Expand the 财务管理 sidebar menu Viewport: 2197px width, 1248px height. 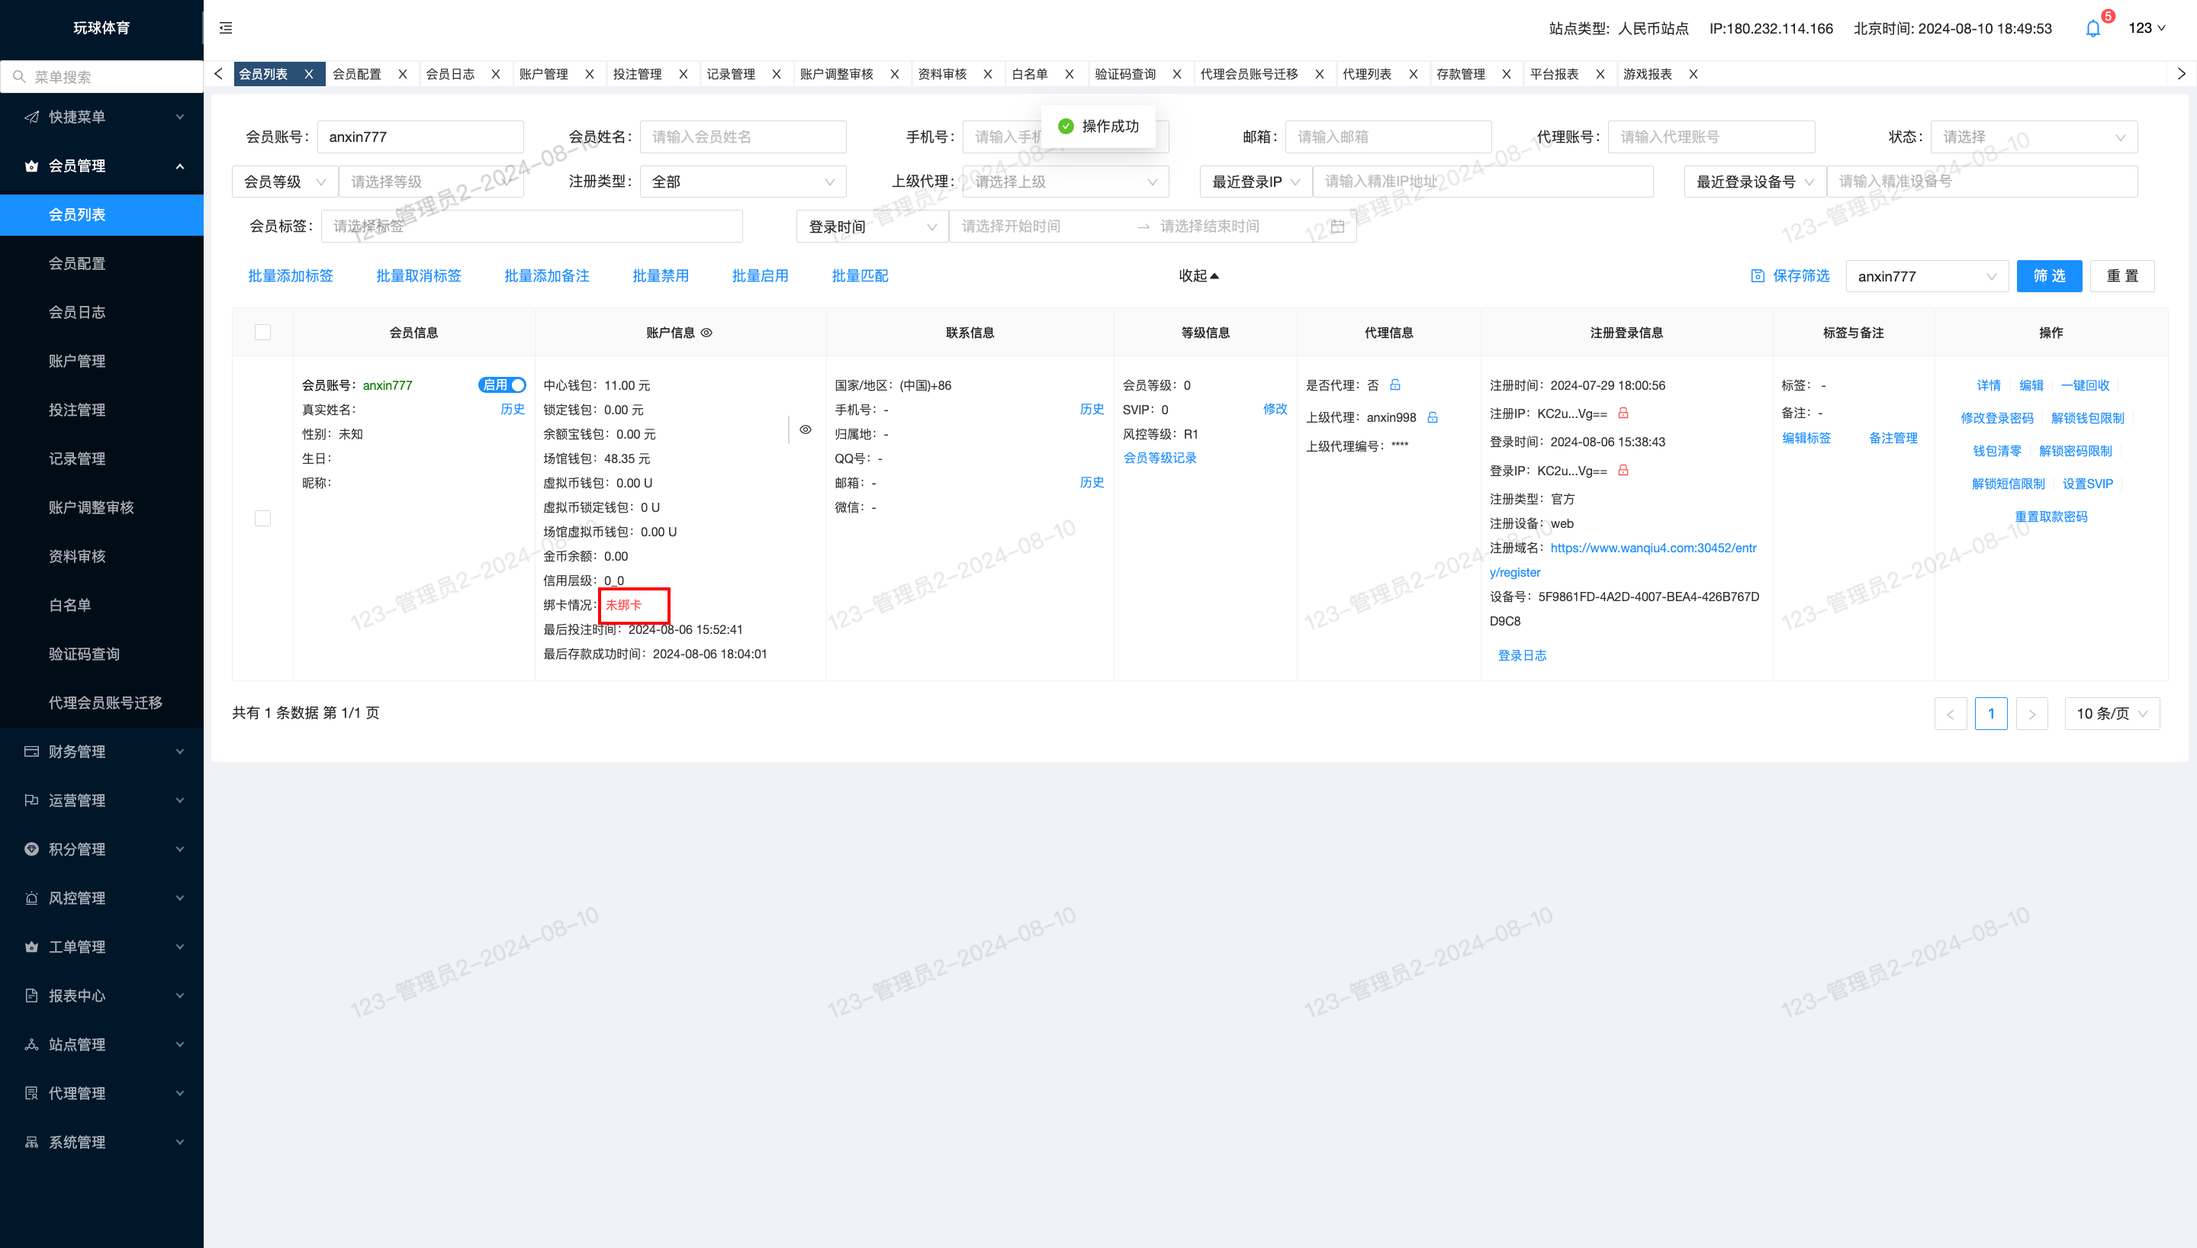102,751
